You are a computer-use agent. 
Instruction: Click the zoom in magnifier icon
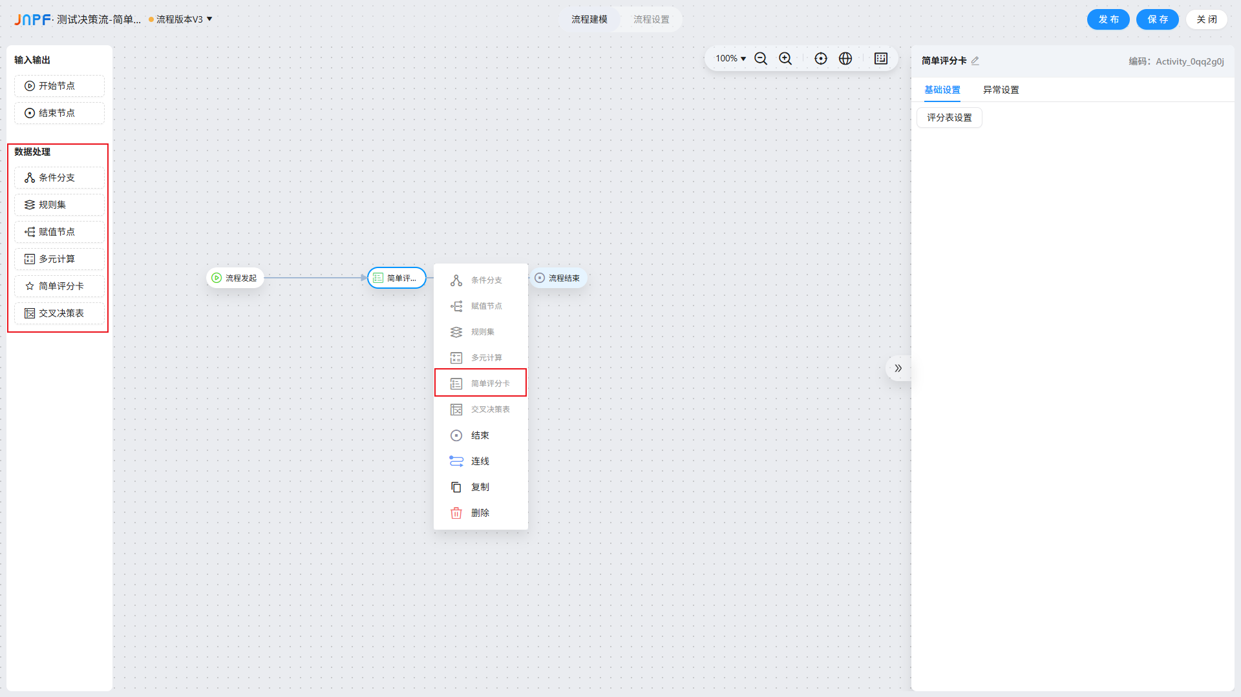point(785,59)
